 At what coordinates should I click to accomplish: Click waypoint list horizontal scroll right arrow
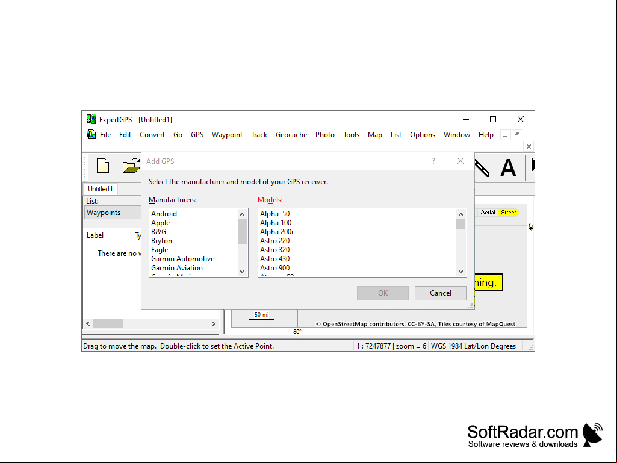click(x=214, y=324)
